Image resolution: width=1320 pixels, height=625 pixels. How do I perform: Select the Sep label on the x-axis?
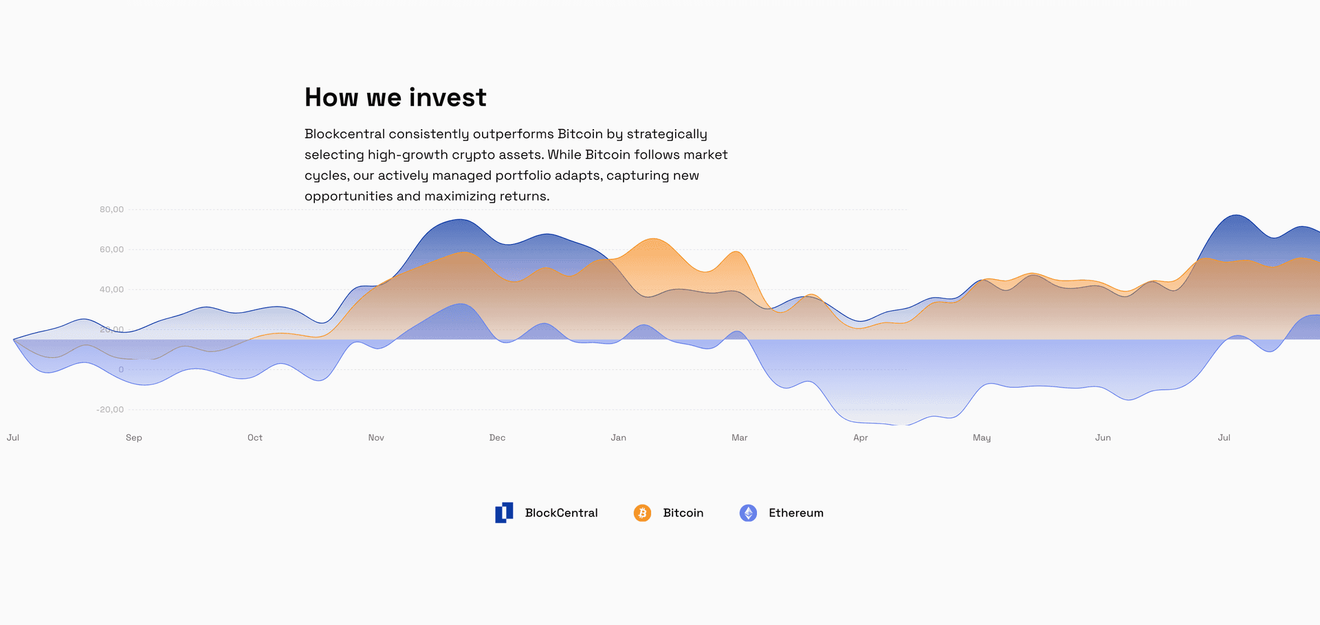click(x=134, y=437)
